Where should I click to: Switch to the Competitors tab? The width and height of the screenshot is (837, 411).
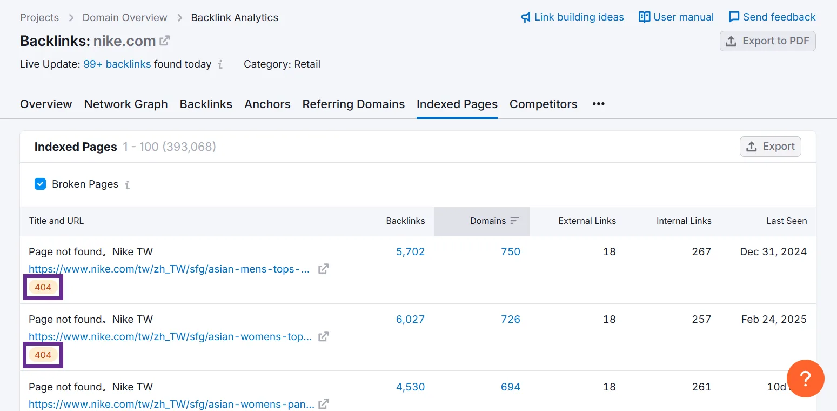click(x=544, y=104)
